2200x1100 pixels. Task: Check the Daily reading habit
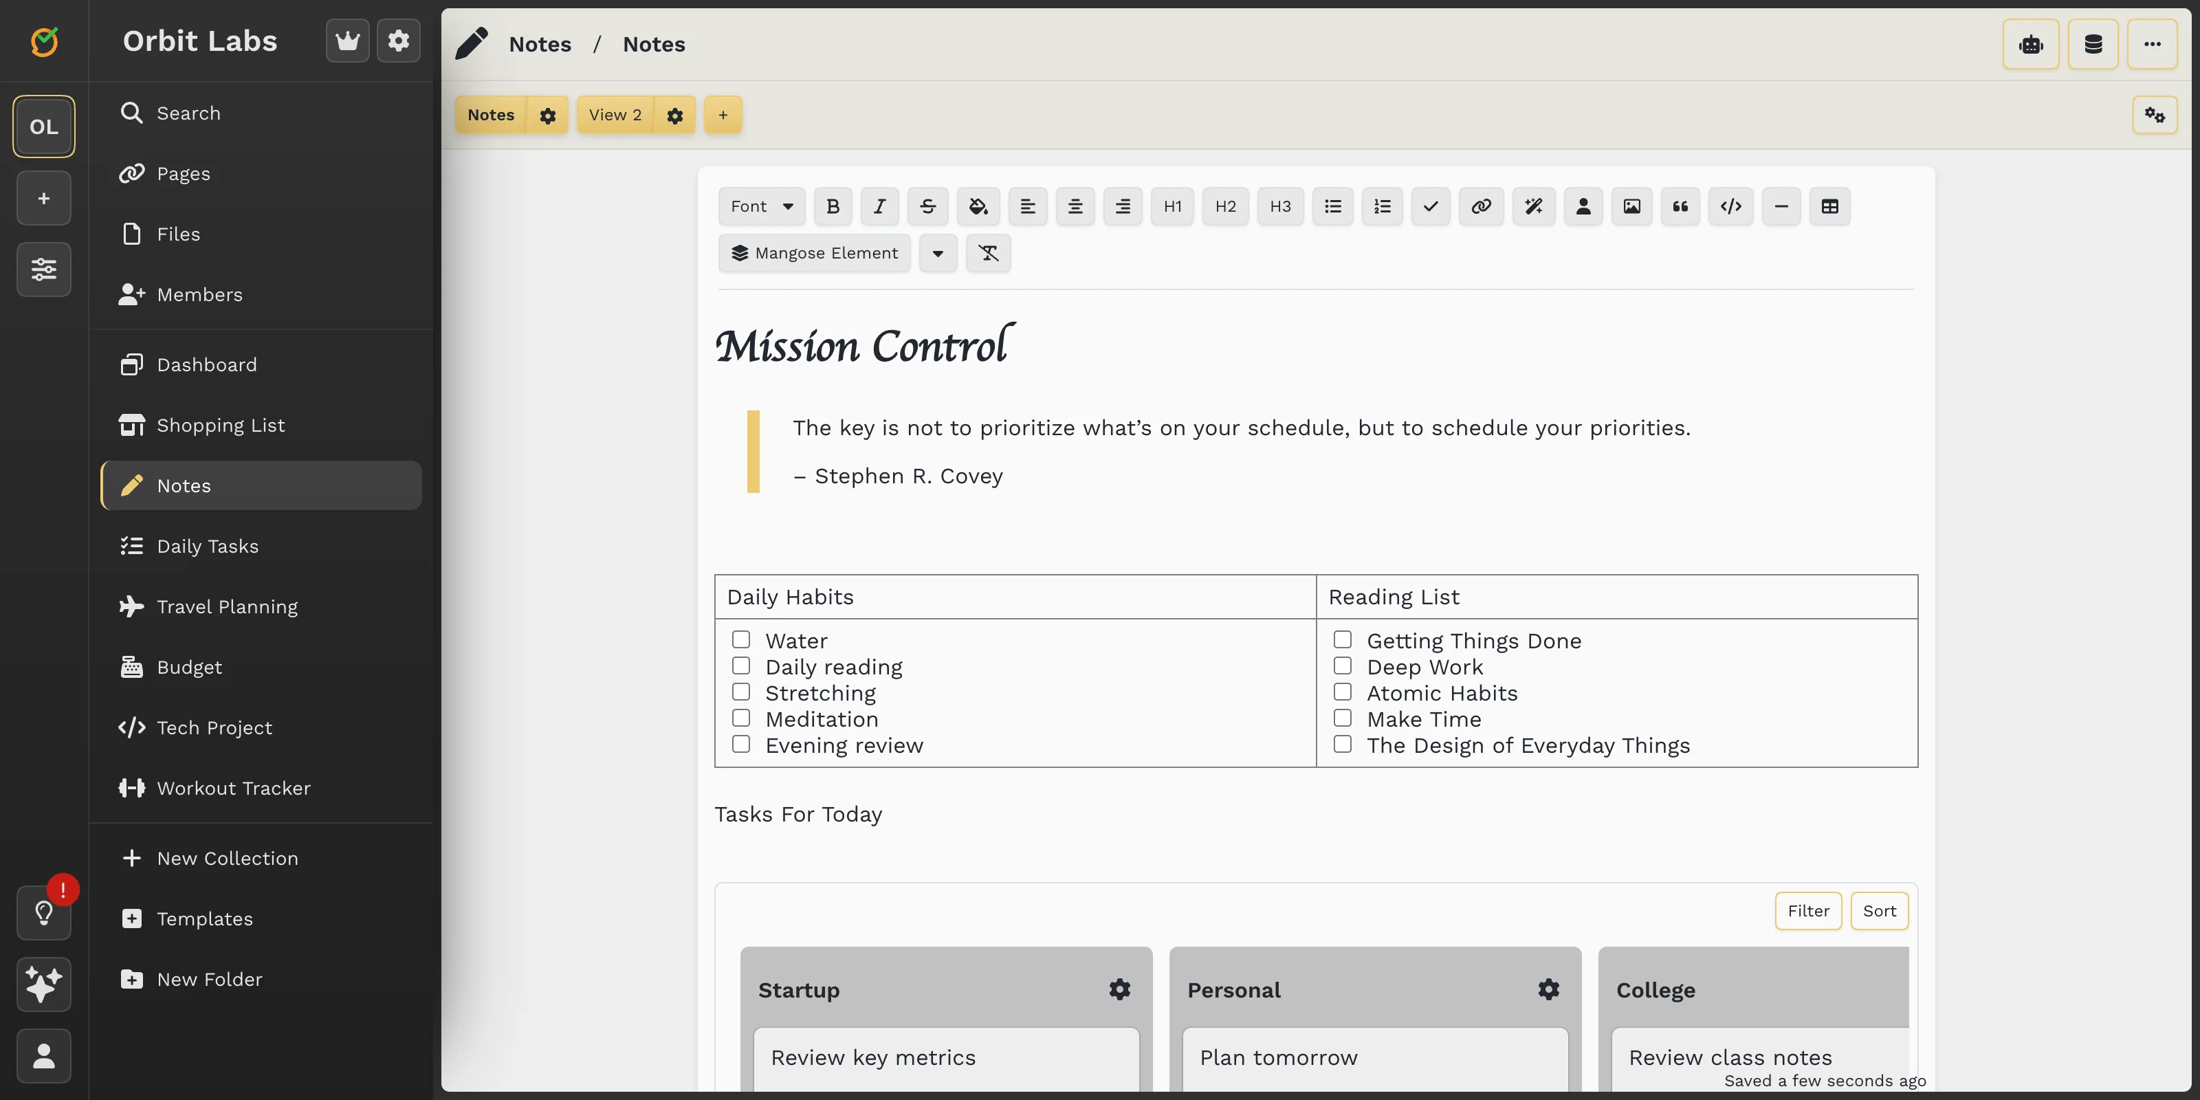741,665
